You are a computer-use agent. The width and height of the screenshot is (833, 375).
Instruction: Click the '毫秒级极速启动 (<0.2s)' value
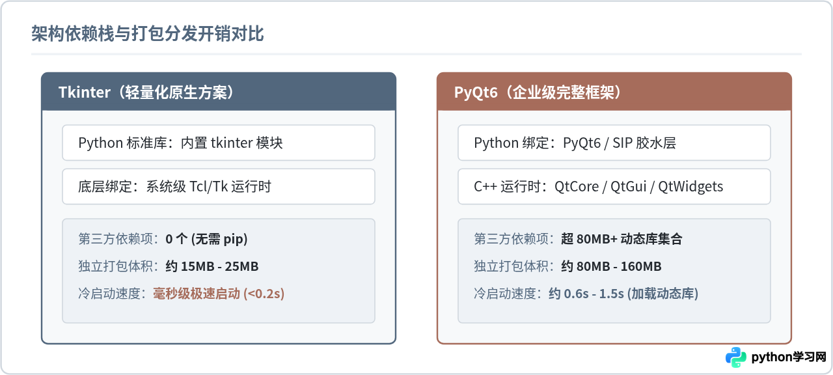click(219, 294)
